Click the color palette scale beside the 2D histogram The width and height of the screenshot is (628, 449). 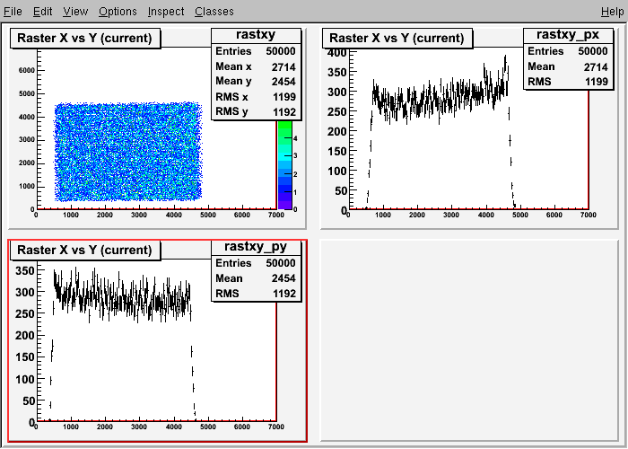pyautogui.click(x=284, y=164)
